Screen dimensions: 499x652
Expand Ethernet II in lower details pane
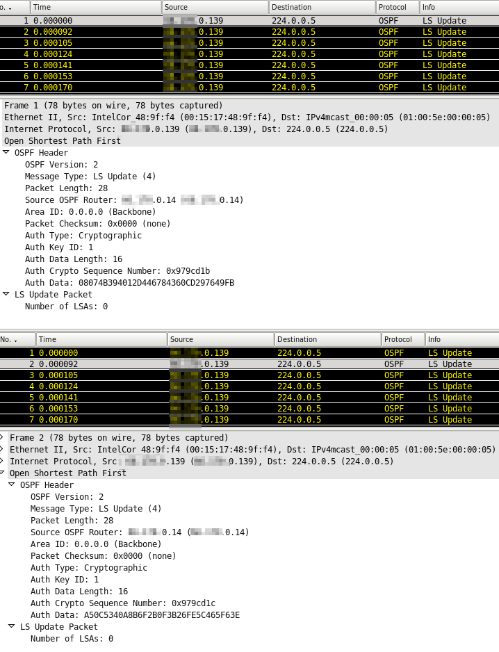click(2, 450)
